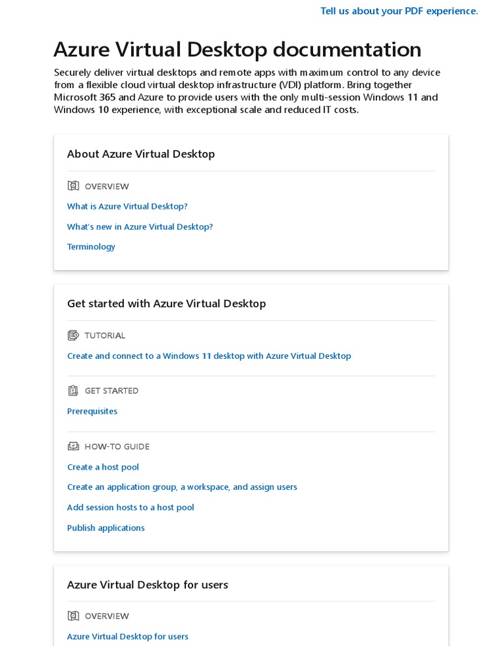Open "Create an application group" workspace link
The width and height of the screenshot is (501, 668).
coord(182,487)
